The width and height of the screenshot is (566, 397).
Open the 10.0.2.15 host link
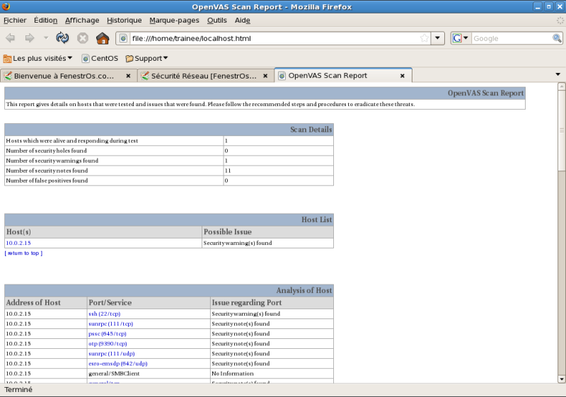(x=18, y=243)
